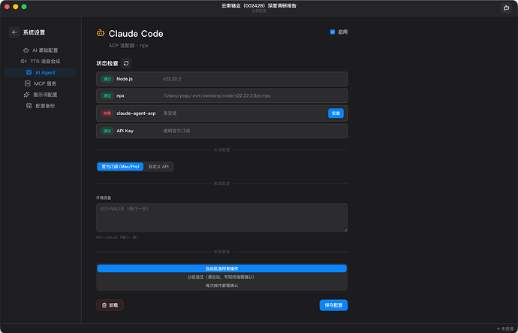Click the trash icon in 卸载 button
Image resolution: width=518 pixels, height=333 pixels.
pos(104,305)
